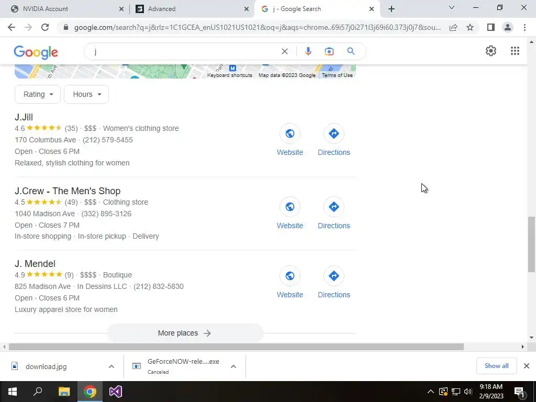This screenshot has height=402, width=536.
Task: Click inside the Google search field
Action: click(185, 51)
